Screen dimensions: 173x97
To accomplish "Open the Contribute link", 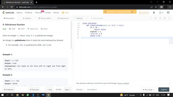I will pos(92,90).
